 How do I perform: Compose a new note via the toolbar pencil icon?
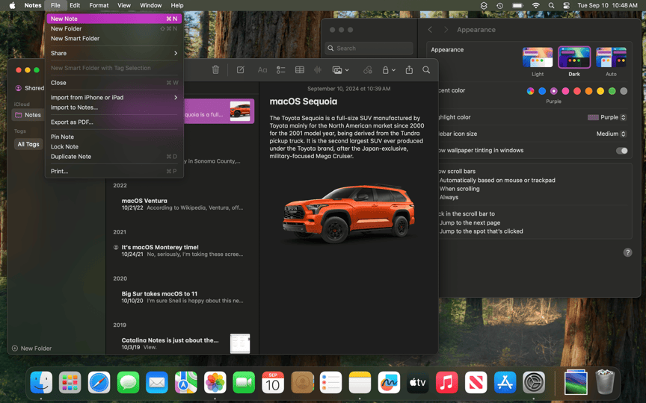pyautogui.click(x=241, y=70)
